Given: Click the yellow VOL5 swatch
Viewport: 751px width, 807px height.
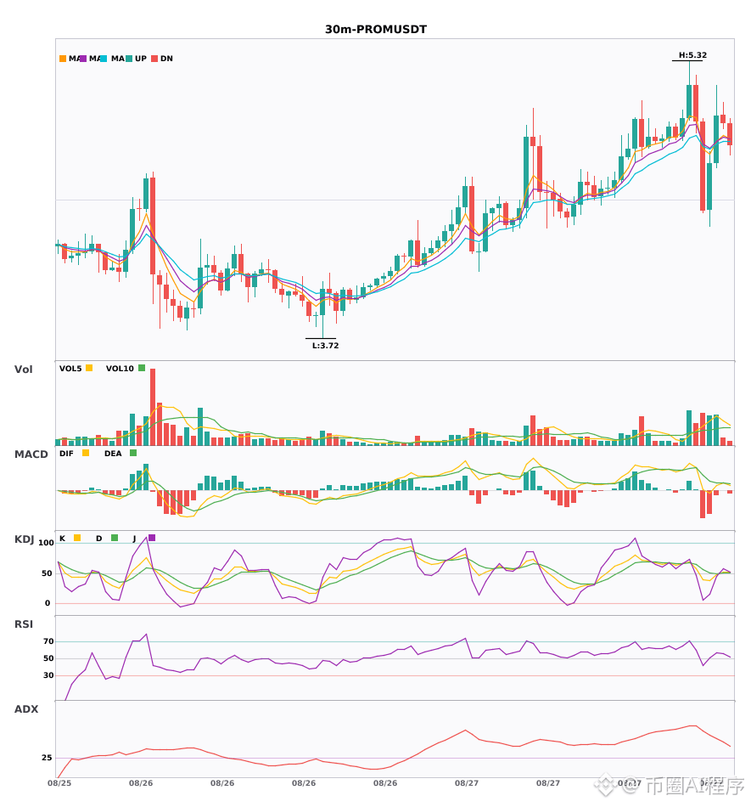Looking at the screenshot, I should tap(89, 368).
